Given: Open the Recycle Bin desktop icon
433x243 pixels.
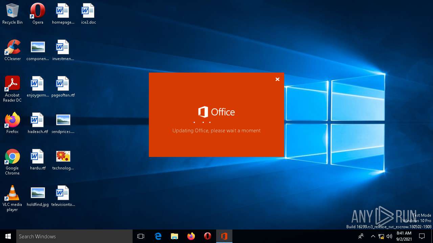Looking at the screenshot, I should click(x=13, y=14).
